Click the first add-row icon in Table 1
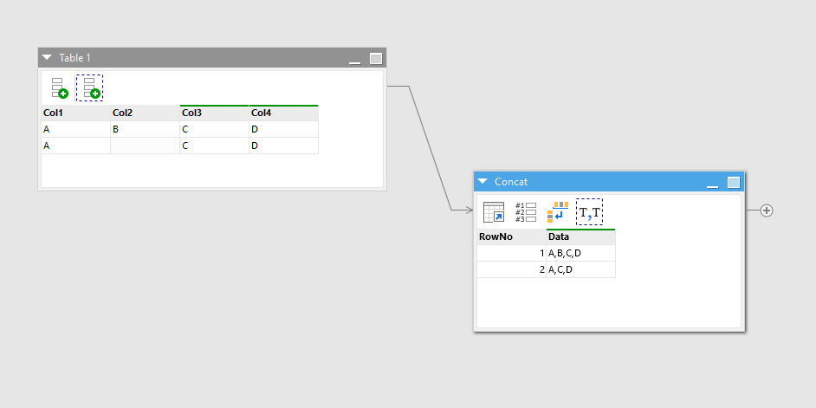The image size is (816, 408). [59, 87]
